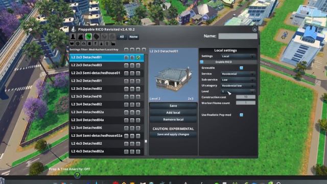Toggle the water drop filter icon
Screen dimensions: 327x184
click(101, 43)
